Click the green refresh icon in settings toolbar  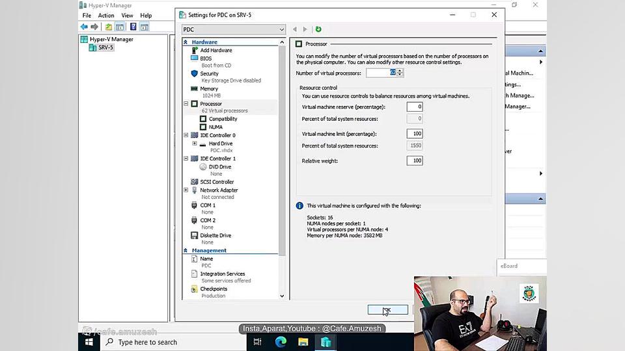318,29
